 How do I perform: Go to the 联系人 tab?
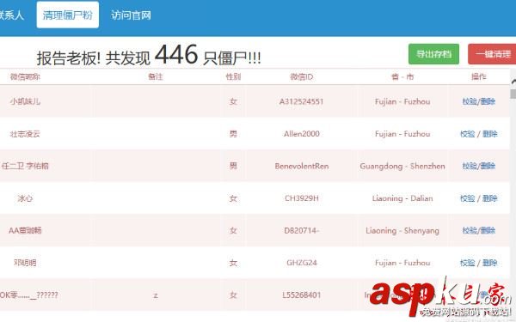[x=11, y=15]
